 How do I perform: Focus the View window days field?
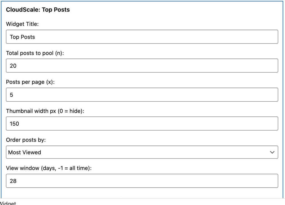pyautogui.click(x=142, y=181)
